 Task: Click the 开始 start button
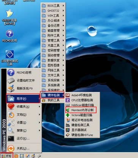pyautogui.click(x=6, y=156)
